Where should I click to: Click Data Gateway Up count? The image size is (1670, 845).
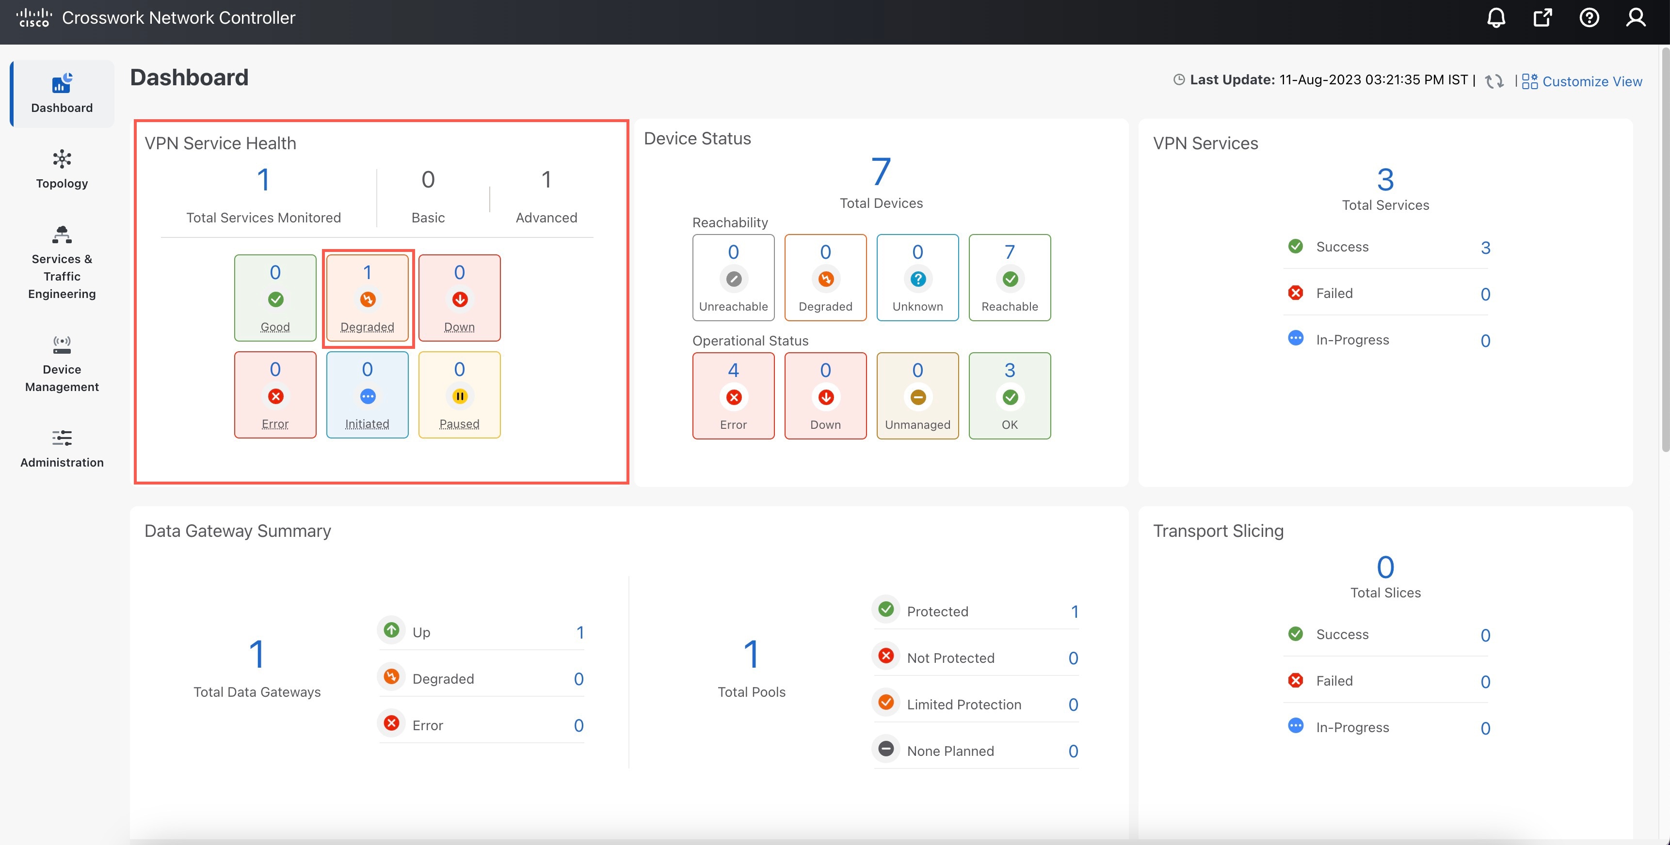pos(580,632)
